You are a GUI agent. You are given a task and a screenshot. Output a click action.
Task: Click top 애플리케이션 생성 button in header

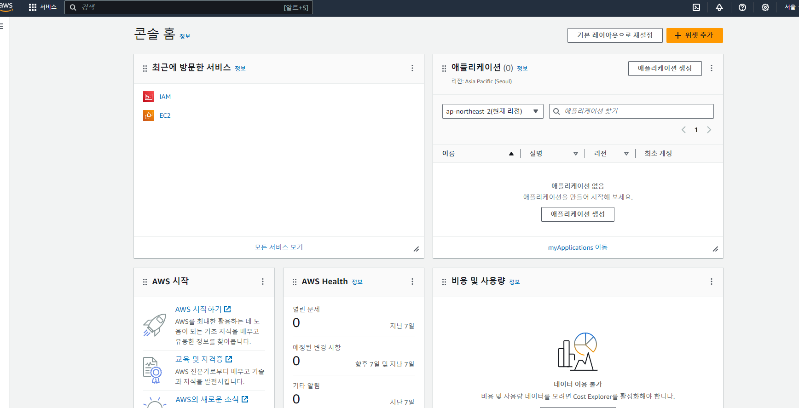click(x=665, y=69)
